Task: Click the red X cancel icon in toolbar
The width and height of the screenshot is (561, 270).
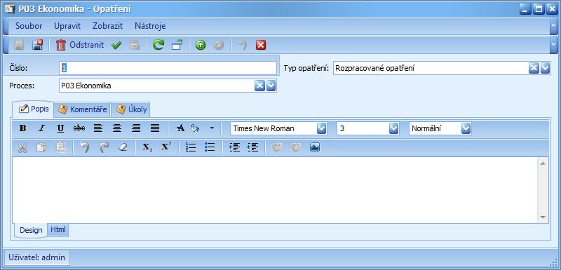Action: pyautogui.click(x=261, y=45)
